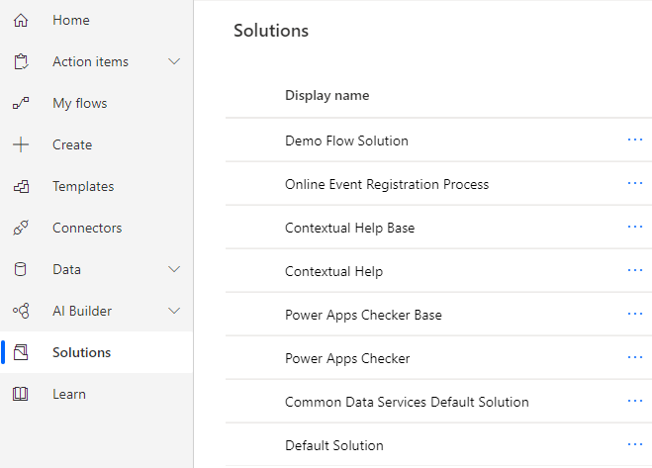This screenshot has width=652, height=468.
Task: Open Online Event Registration Process solution
Action: click(386, 184)
